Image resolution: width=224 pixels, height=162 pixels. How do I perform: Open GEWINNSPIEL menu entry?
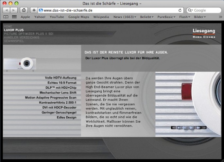pos(14,41)
